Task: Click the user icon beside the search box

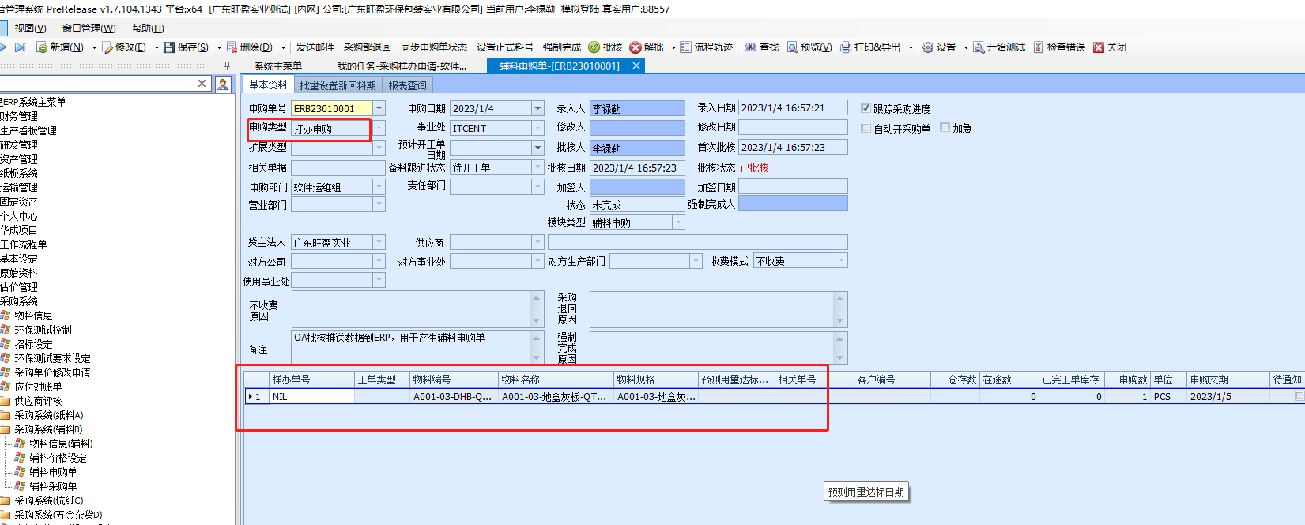Action: tap(224, 84)
